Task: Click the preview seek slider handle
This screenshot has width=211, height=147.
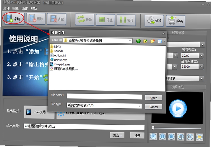Action: pyautogui.click(x=153, y=128)
